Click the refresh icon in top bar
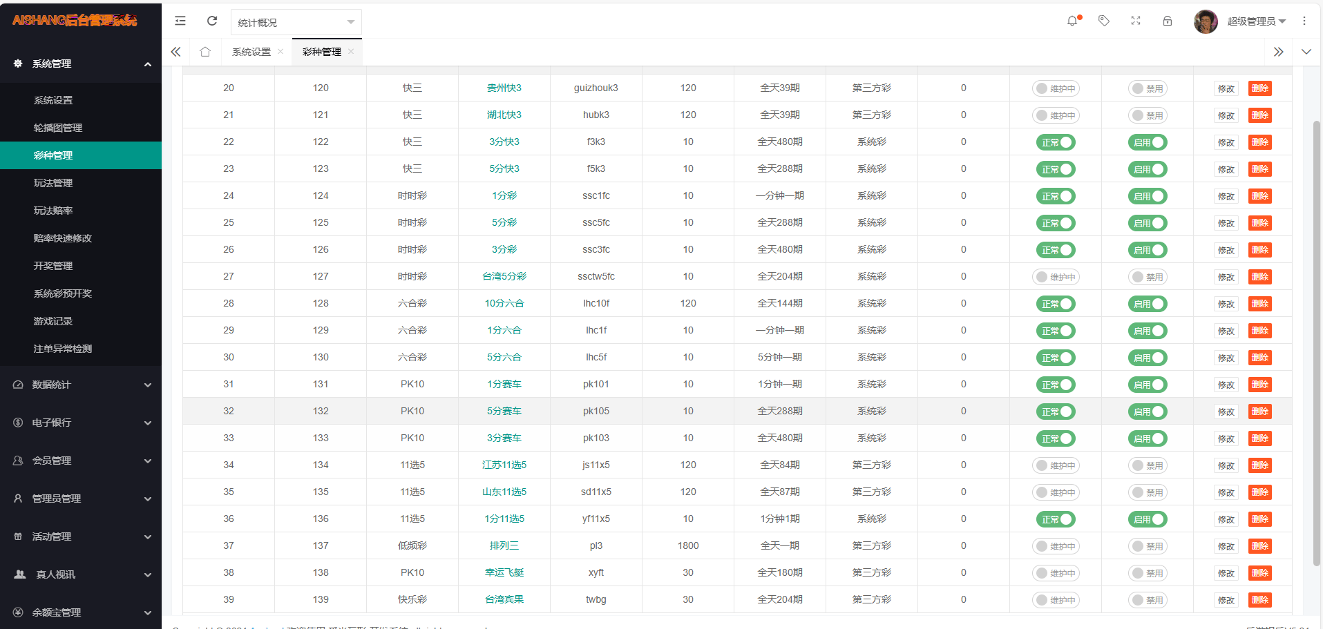 (x=212, y=21)
